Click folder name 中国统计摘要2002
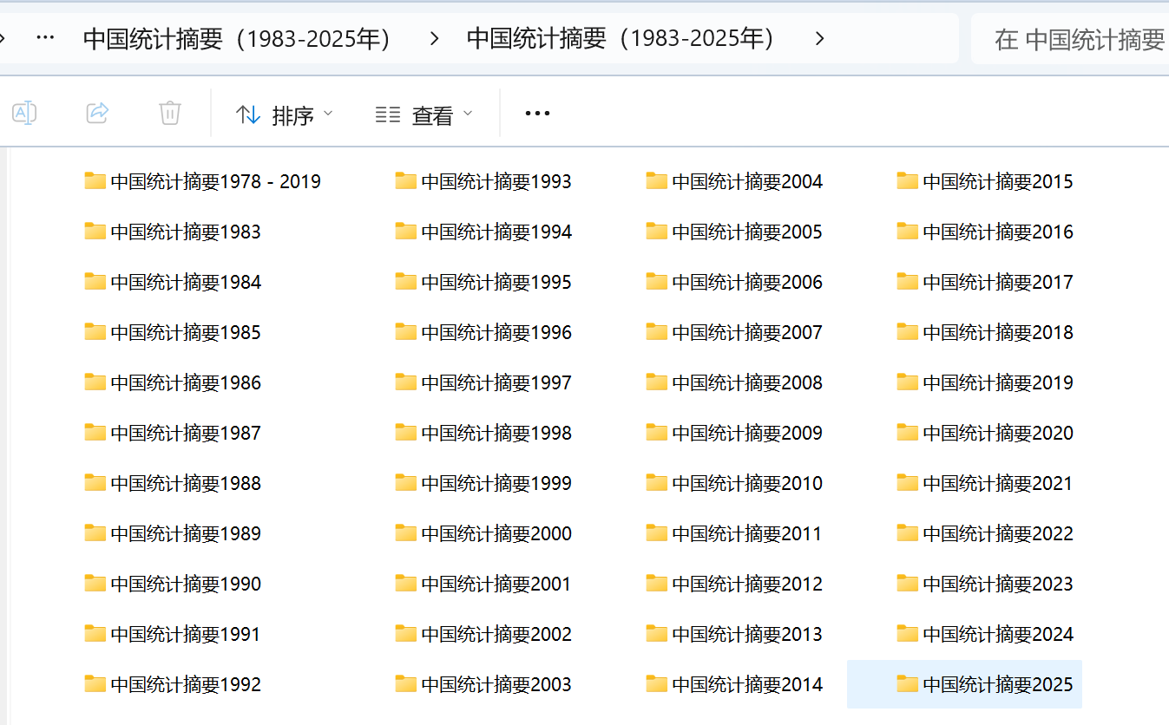Viewport: 1169px width, 725px height. pos(496,634)
